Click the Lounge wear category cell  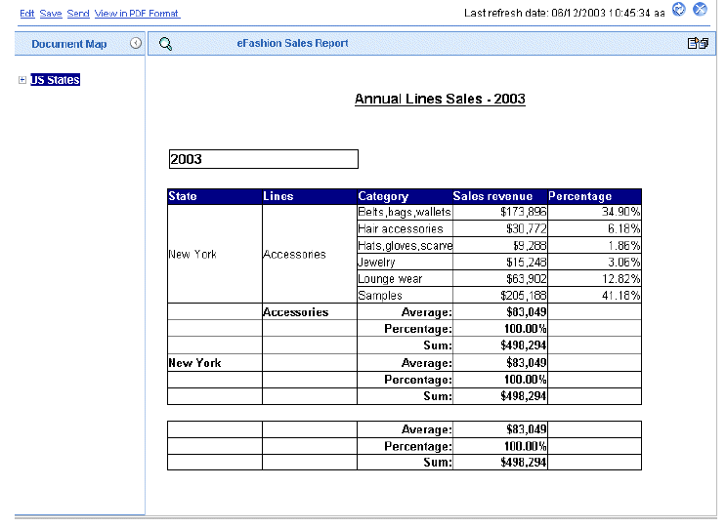coord(405,279)
